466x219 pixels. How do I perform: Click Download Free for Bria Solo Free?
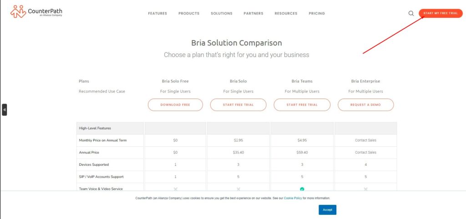pyautogui.click(x=175, y=105)
